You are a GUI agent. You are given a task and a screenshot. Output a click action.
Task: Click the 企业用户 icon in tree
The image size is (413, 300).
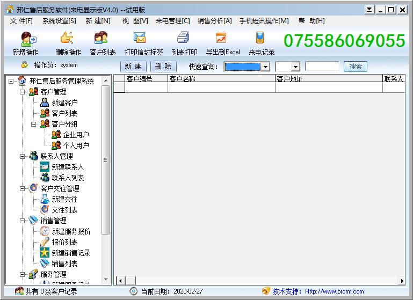point(56,135)
